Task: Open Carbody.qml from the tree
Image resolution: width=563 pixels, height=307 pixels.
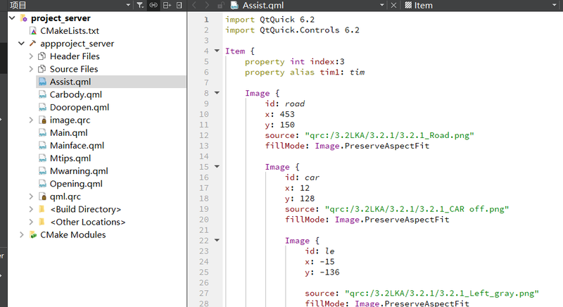Action: (x=76, y=94)
